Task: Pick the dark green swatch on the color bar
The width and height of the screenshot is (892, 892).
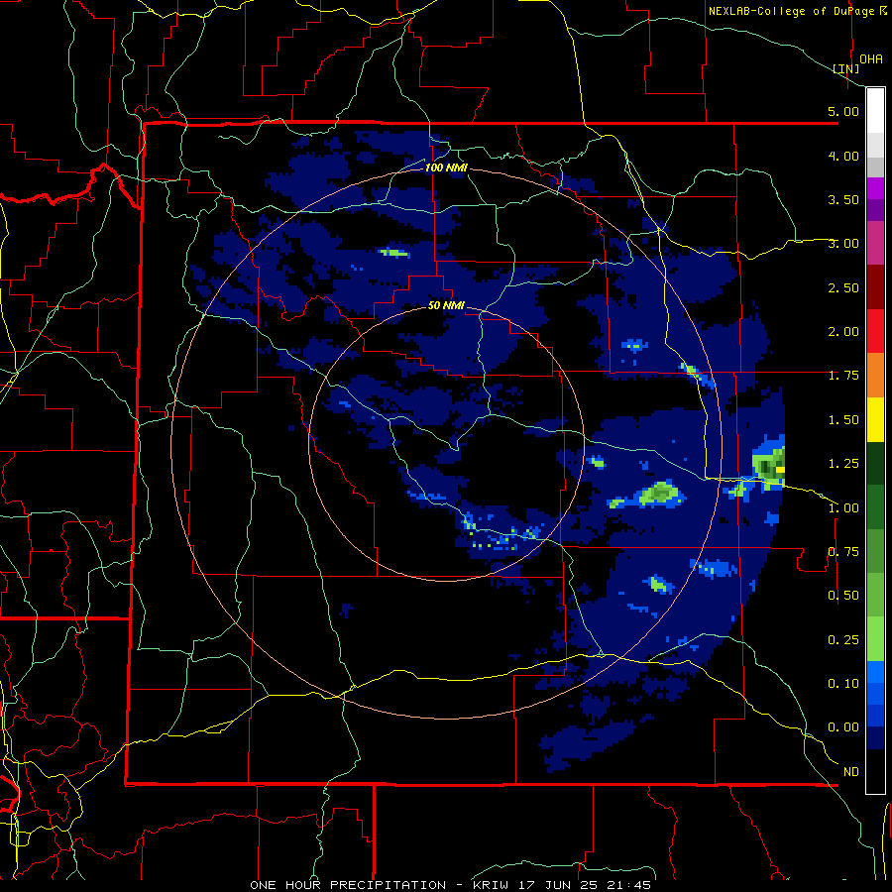Action: [875, 464]
